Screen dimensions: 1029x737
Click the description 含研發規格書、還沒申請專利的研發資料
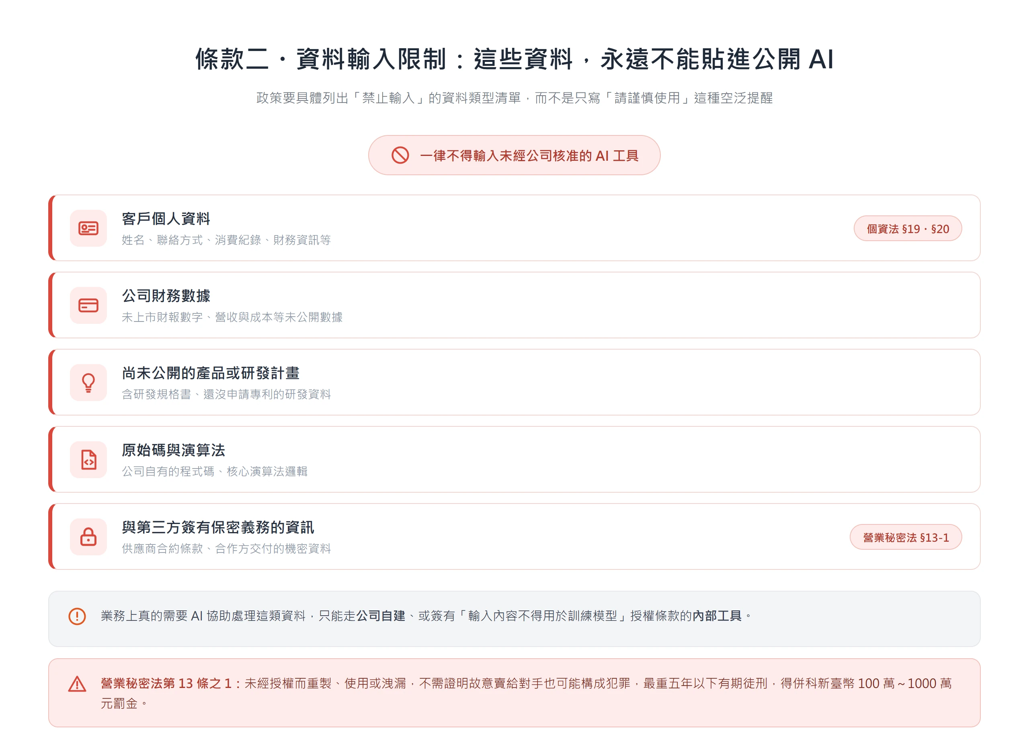tap(226, 394)
